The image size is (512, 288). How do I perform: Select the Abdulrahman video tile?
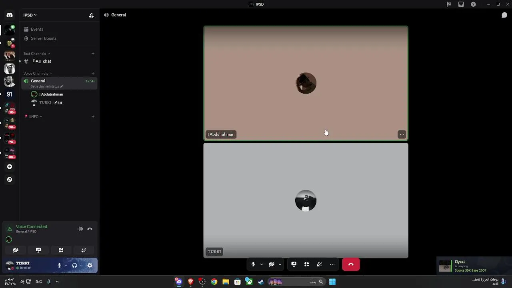tap(306, 83)
